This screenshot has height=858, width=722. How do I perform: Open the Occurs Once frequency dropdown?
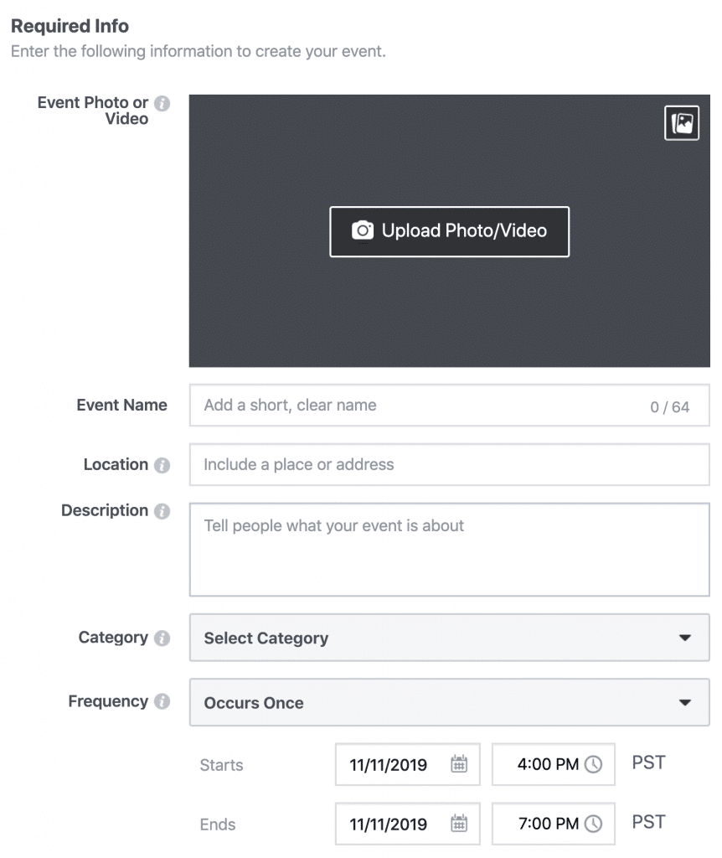tap(450, 702)
